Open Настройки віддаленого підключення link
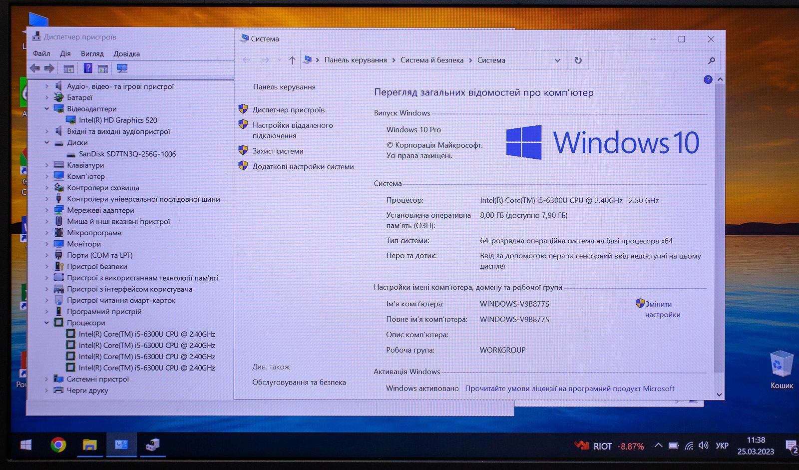Image resolution: width=799 pixels, height=470 pixels. [293, 130]
